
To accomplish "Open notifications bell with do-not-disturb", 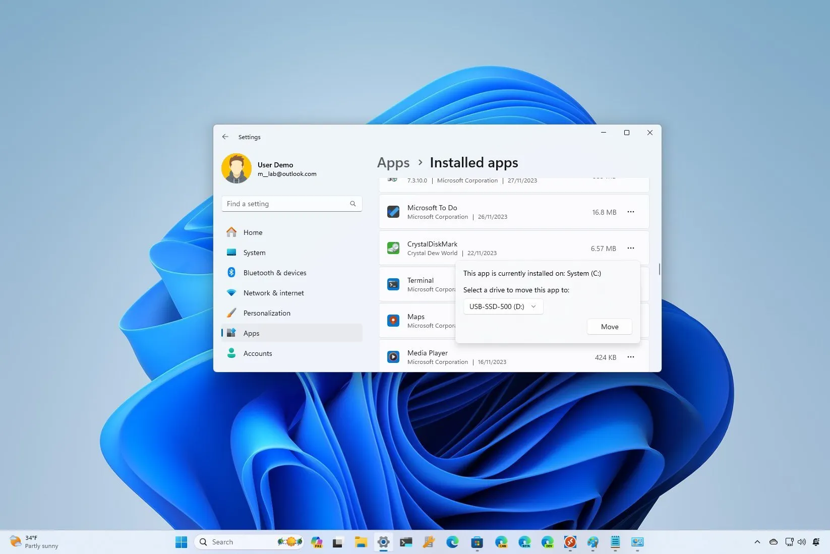I will tap(816, 542).
